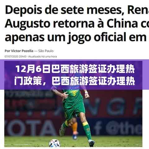149x149 pixels.
Task: Click the player's black cleat near ball
Action: (92, 143)
